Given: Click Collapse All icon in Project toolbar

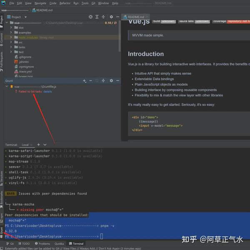Looking at the screenshot, I should pos(103,17).
